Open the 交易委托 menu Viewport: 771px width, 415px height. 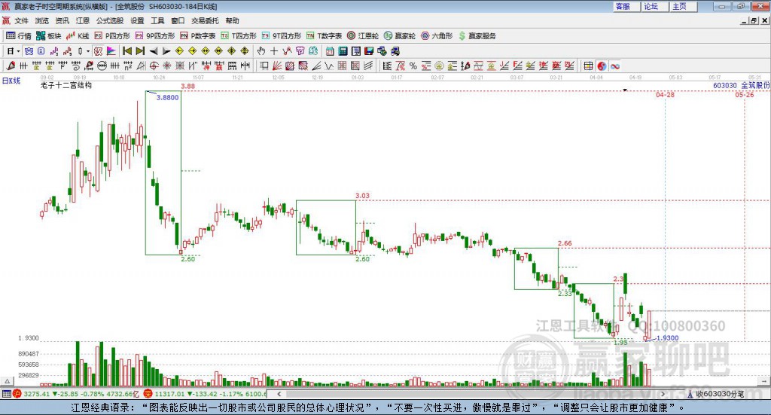pyautogui.click(x=205, y=20)
